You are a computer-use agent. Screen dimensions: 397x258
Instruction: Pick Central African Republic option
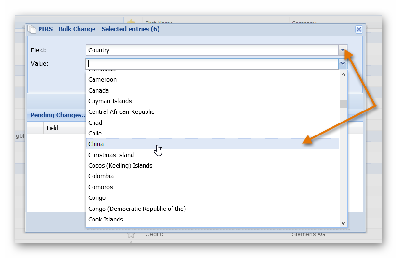121,112
